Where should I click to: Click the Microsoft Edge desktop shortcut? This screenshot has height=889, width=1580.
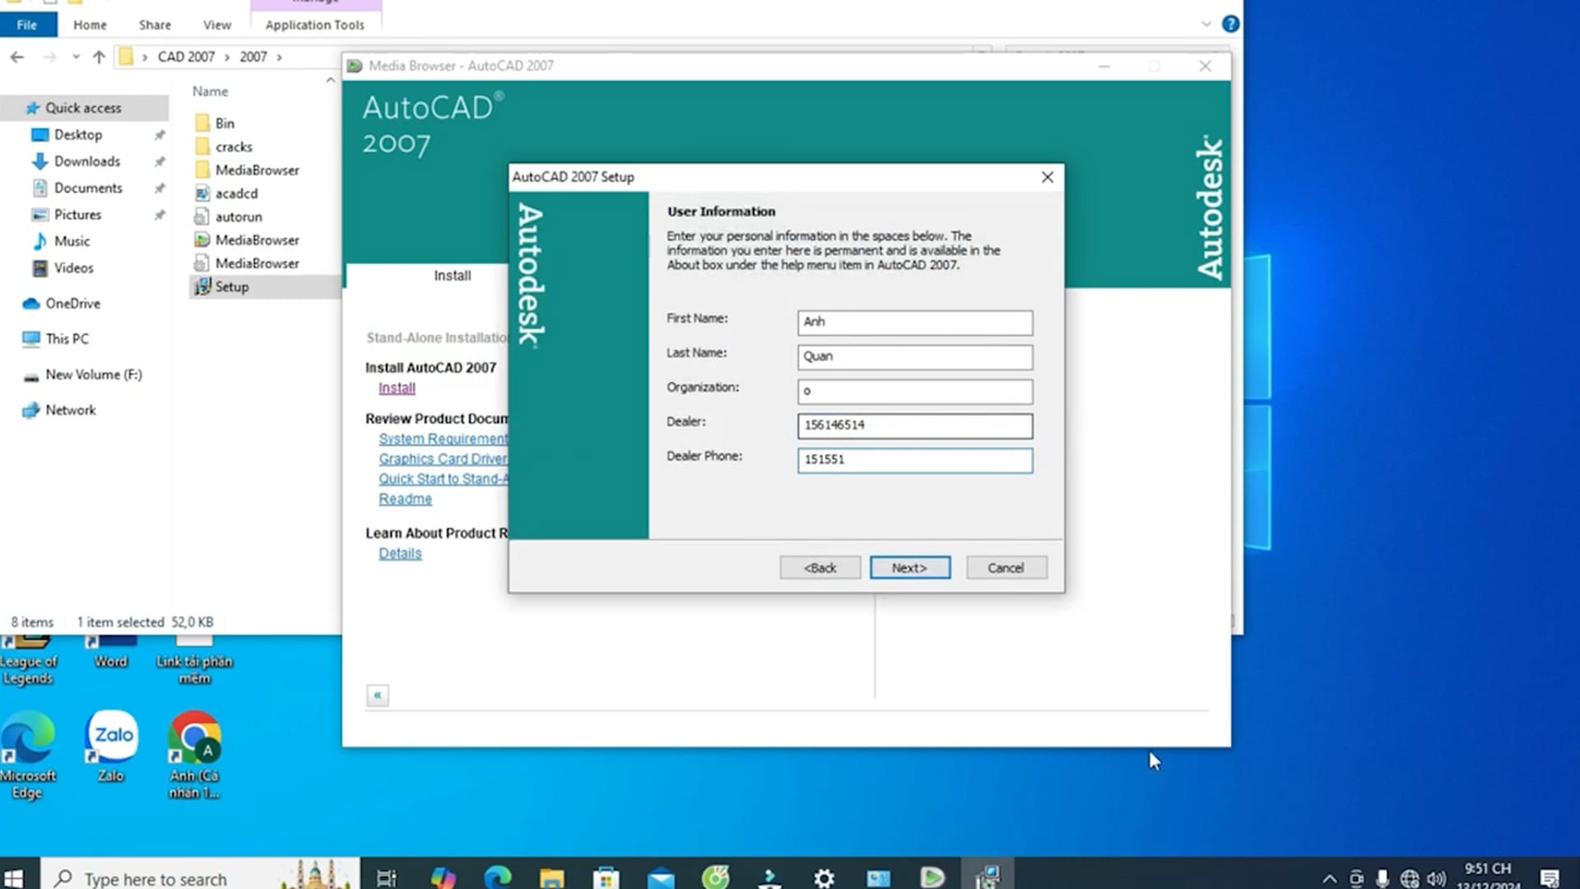pyautogui.click(x=28, y=755)
